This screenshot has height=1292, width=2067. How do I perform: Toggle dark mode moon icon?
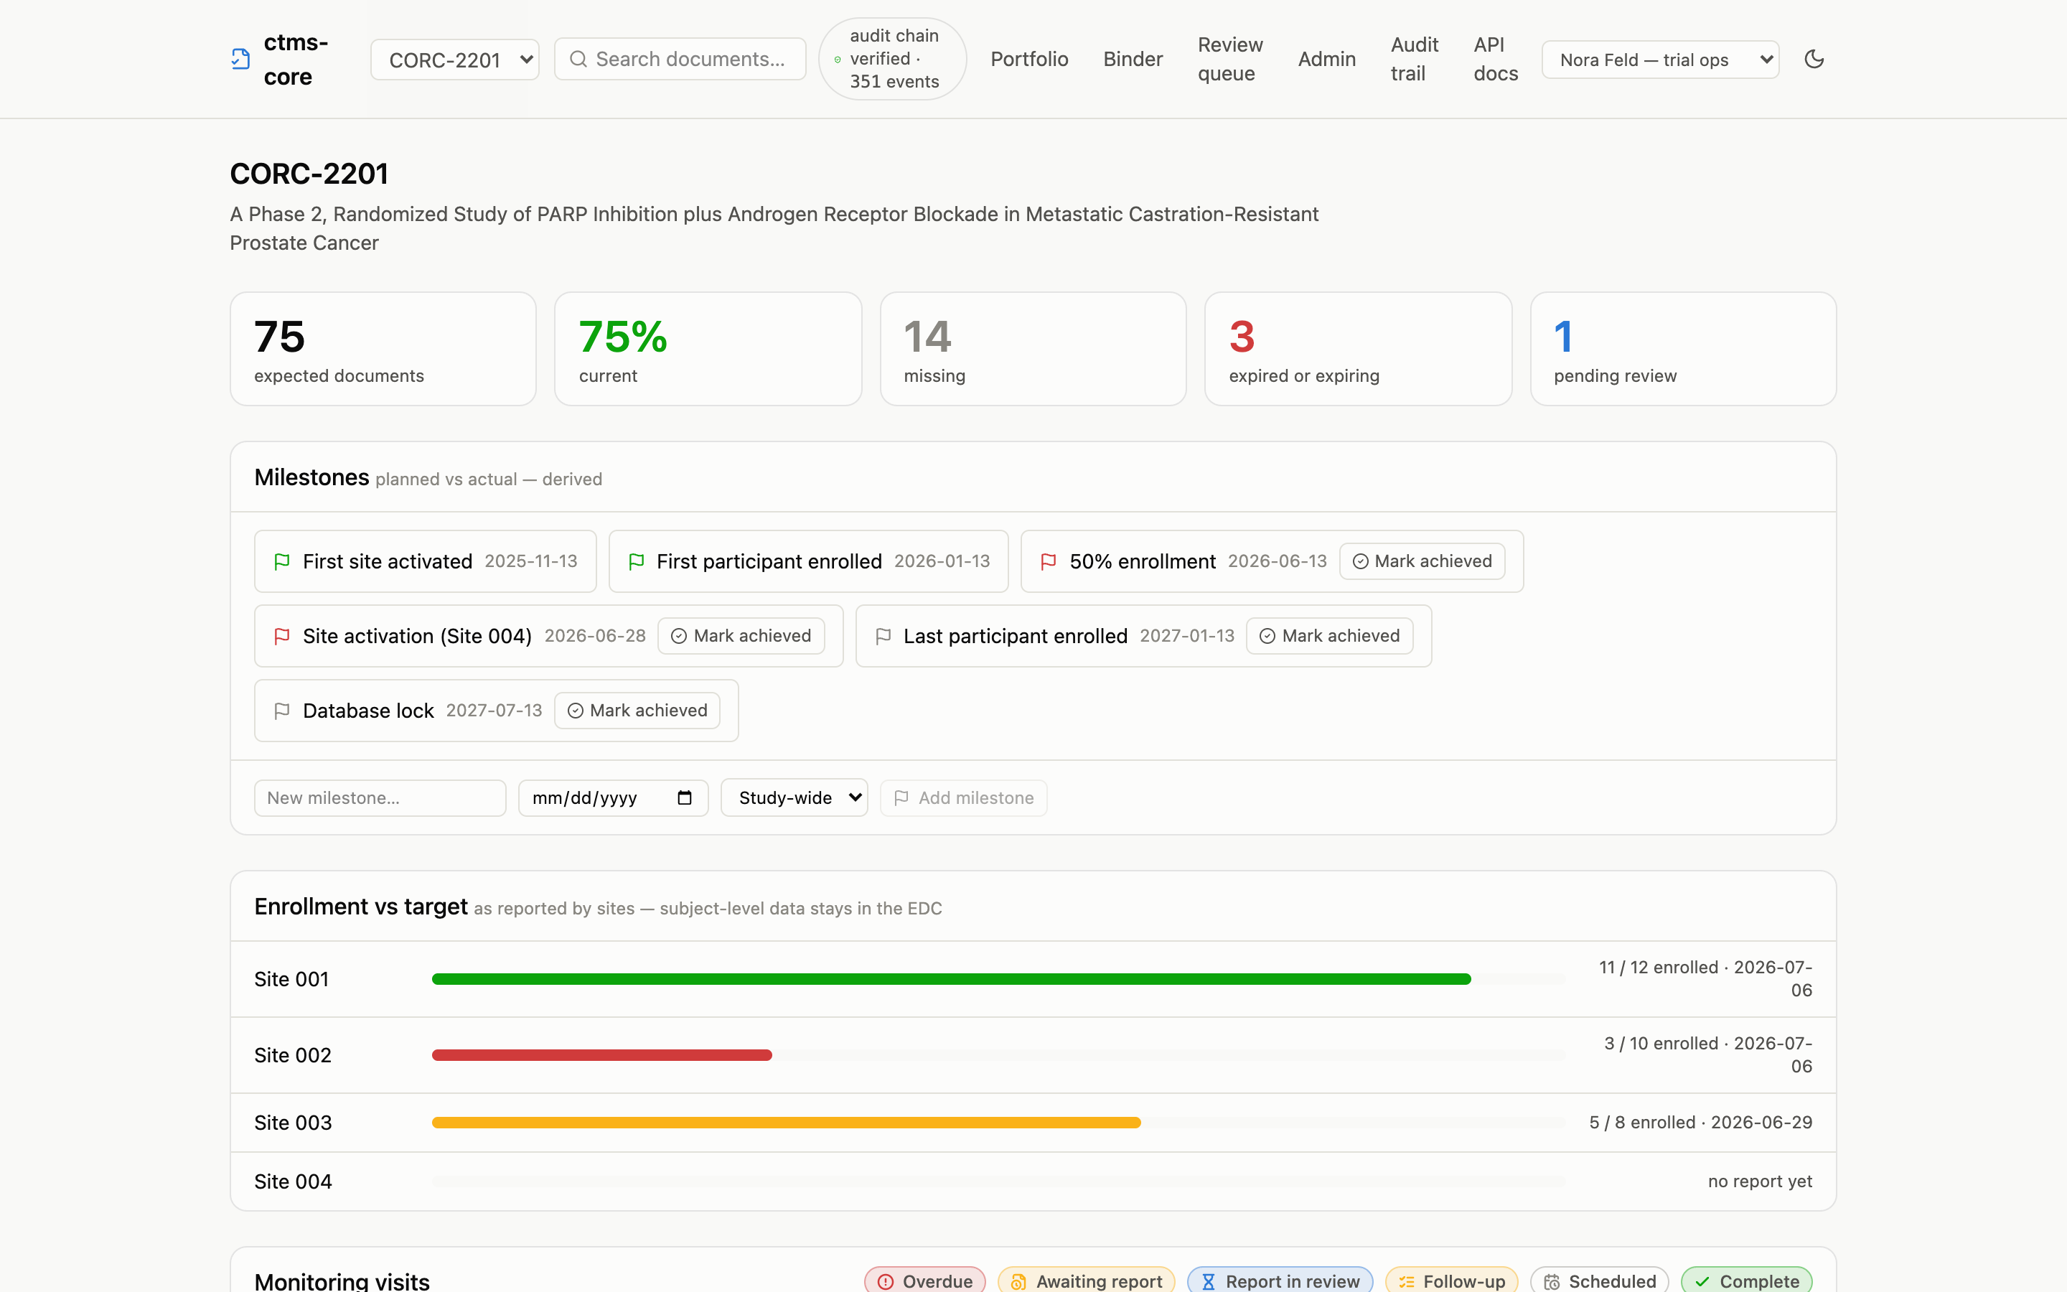1814,59
